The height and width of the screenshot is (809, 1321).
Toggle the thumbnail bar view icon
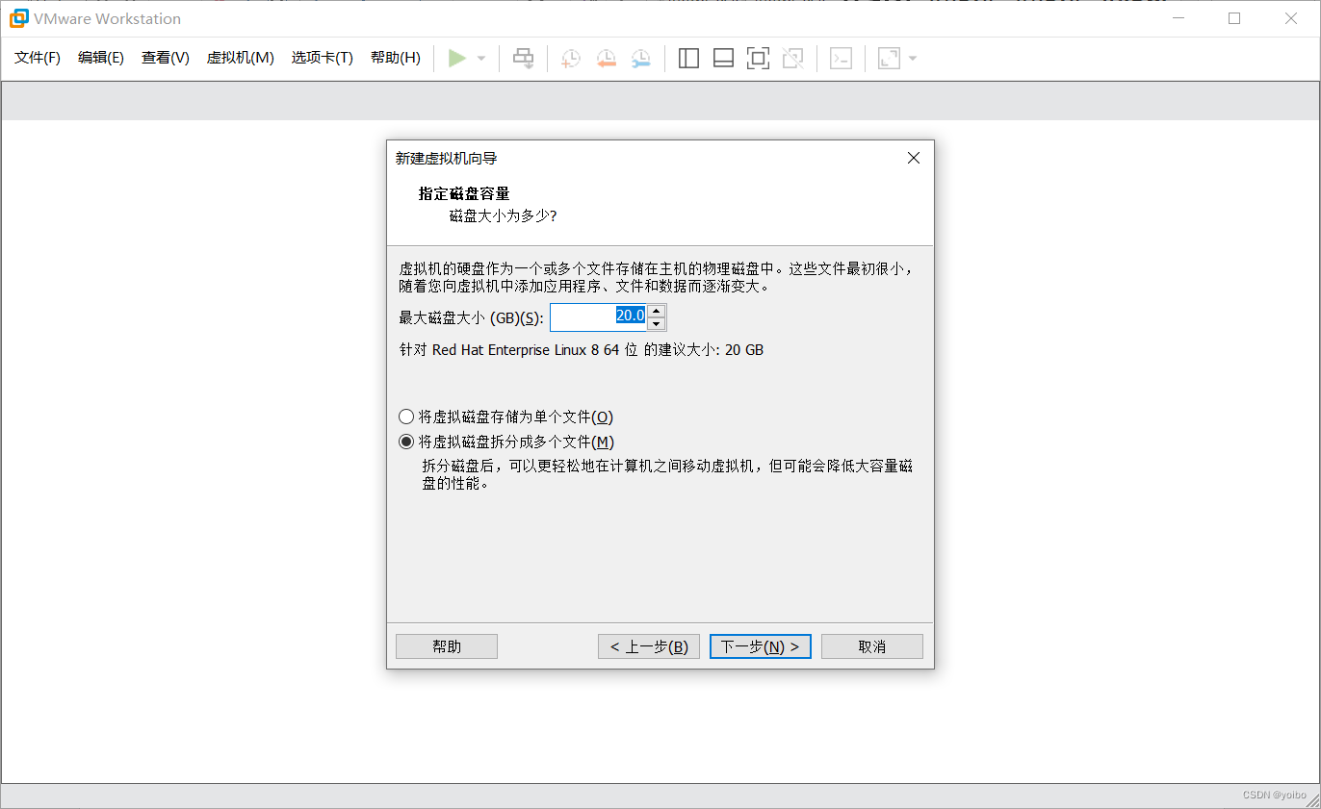click(x=723, y=59)
